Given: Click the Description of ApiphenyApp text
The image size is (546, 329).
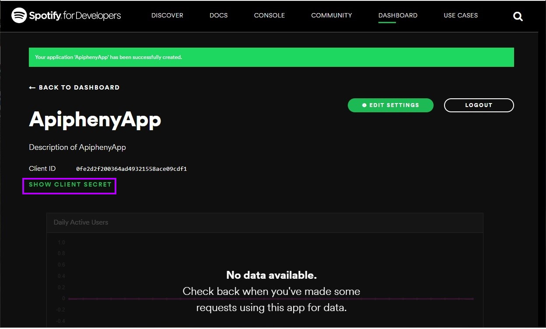Looking at the screenshot, I should (x=77, y=147).
